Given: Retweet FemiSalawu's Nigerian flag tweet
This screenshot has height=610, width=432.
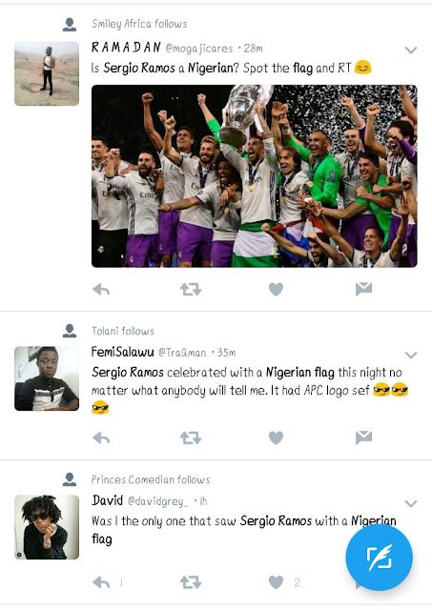Looking at the screenshot, I should pyautogui.click(x=191, y=438).
